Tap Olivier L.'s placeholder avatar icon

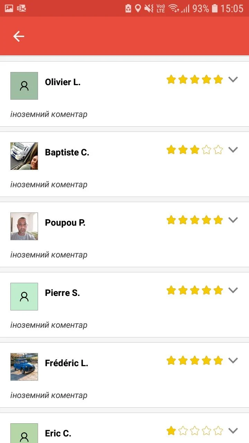pyautogui.click(x=24, y=86)
